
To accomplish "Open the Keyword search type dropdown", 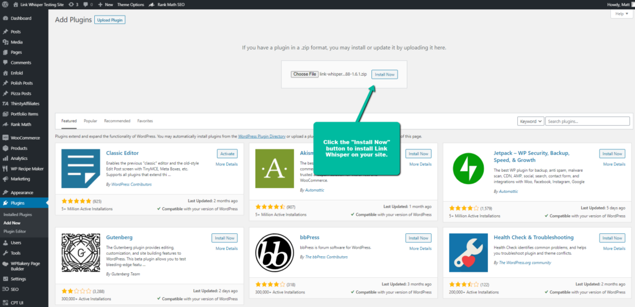I will pyautogui.click(x=531, y=121).
